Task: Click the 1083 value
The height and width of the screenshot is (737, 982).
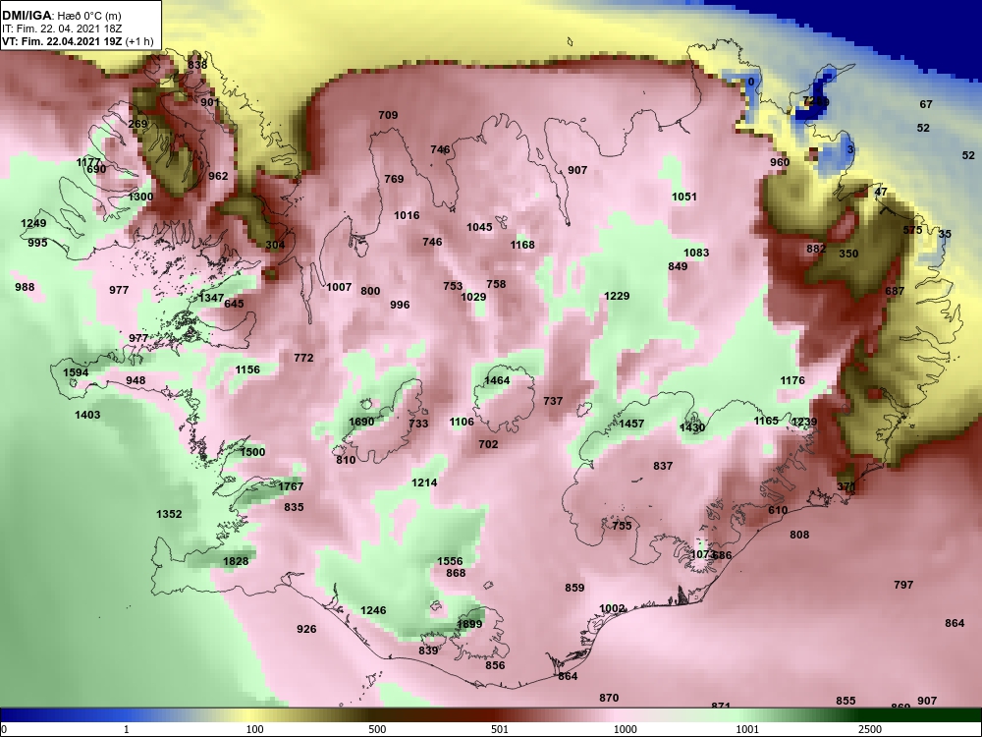Action: [696, 252]
